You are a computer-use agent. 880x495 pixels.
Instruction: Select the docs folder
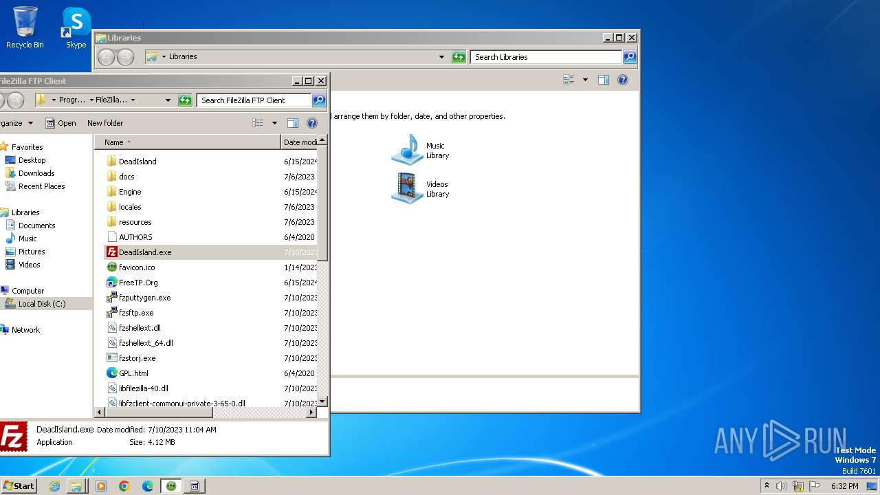pyautogui.click(x=126, y=177)
